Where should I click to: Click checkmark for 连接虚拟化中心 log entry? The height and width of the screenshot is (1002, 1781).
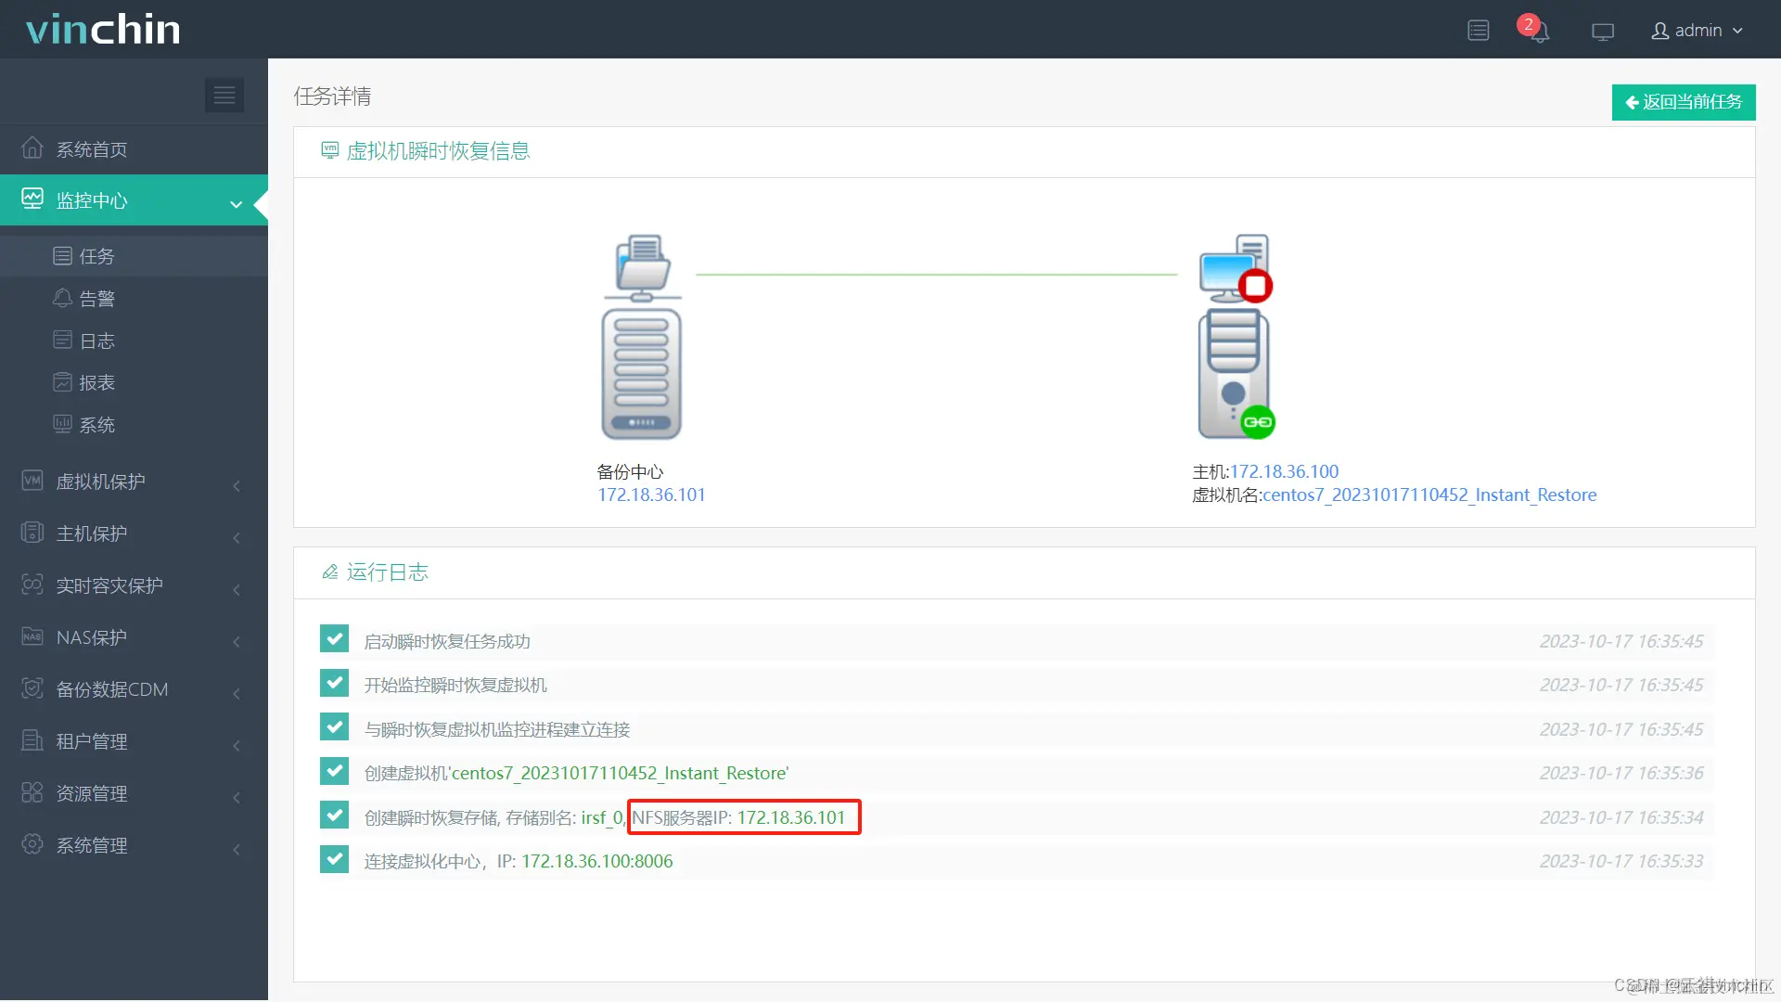[x=334, y=859]
